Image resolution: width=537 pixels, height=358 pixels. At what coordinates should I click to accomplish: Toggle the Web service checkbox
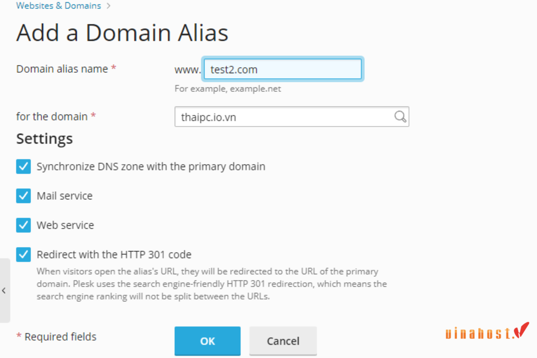coord(23,225)
